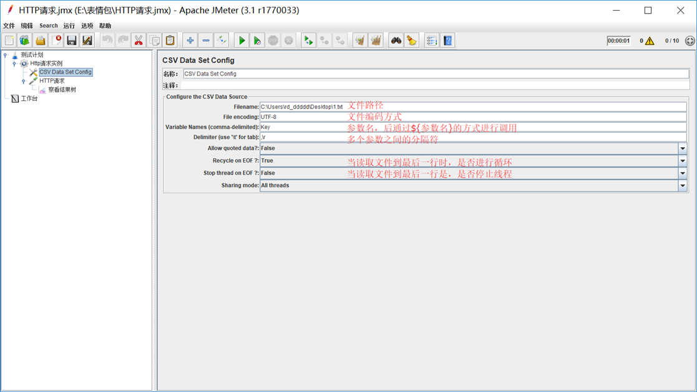Click the Undo toolbar icon
This screenshot has width=697, height=392.
pos(107,41)
